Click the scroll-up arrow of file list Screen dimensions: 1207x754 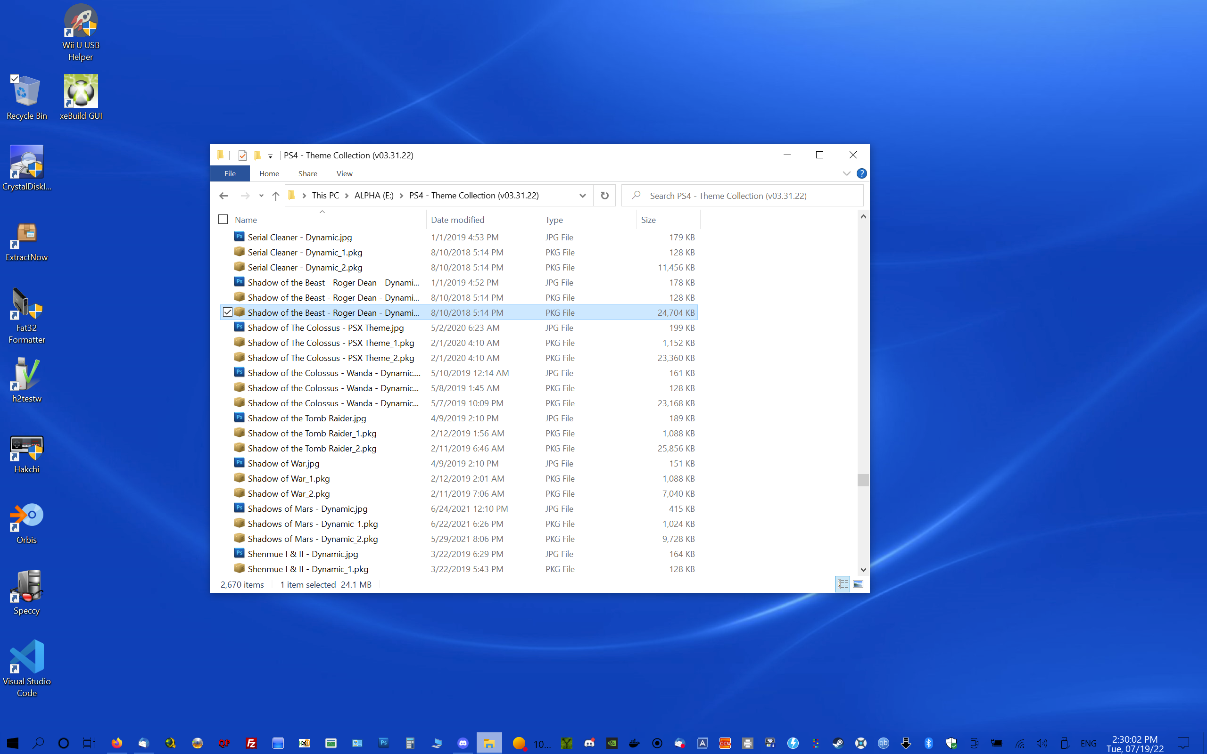point(863,216)
